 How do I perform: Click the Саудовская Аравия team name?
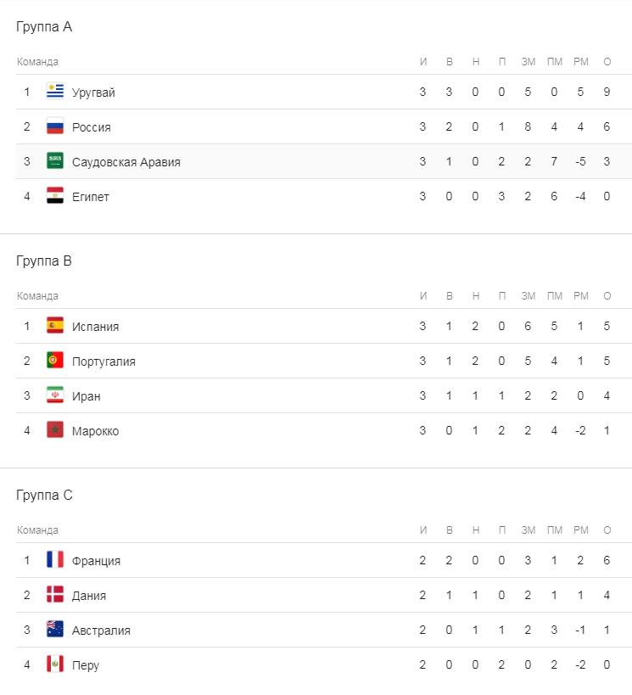pos(126,162)
